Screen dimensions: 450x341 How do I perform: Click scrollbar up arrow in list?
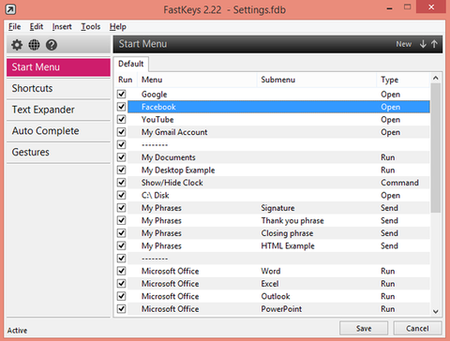pyautogui.click(x=436, y=78)
